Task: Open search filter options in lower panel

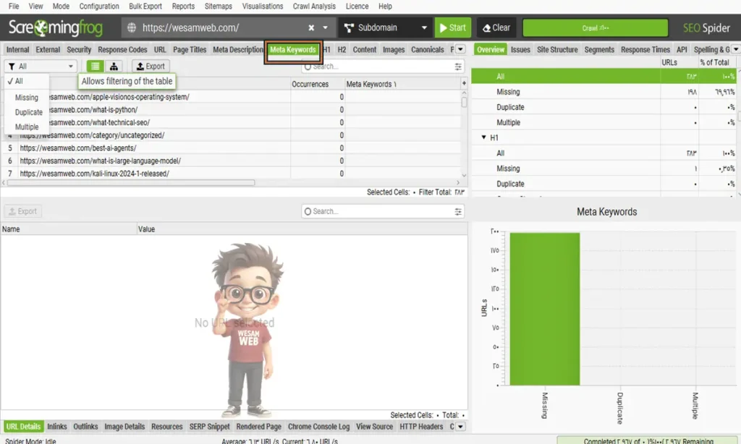Action: point(458,212)
